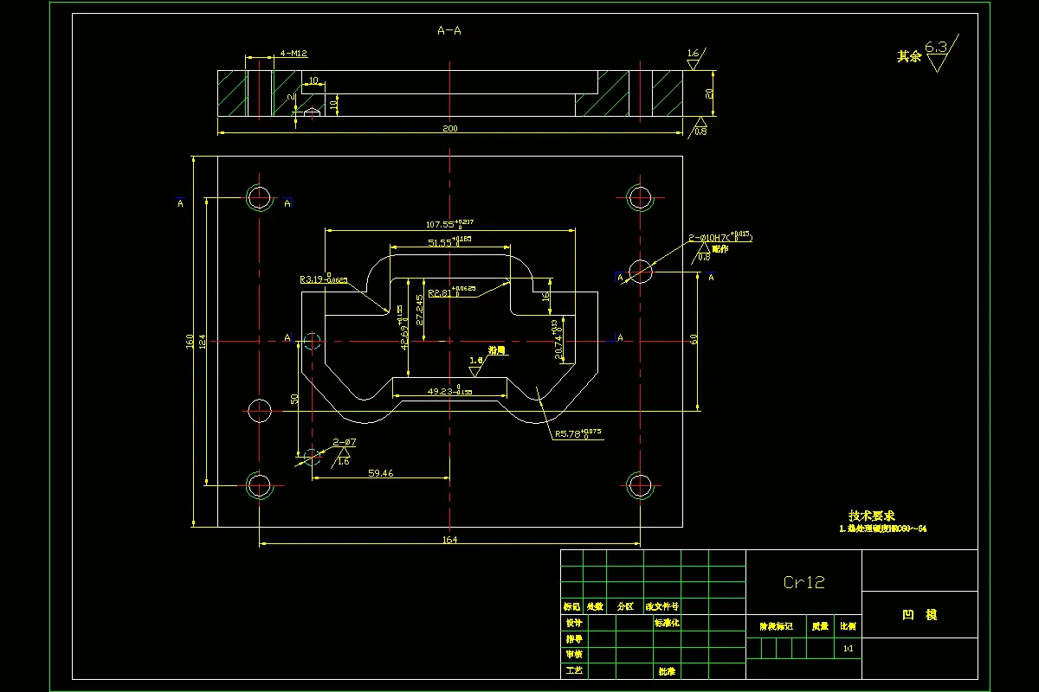1039x692 pixels.
Task: Pick the 107.55 width dimension text
Action: [x=449, y=224]
